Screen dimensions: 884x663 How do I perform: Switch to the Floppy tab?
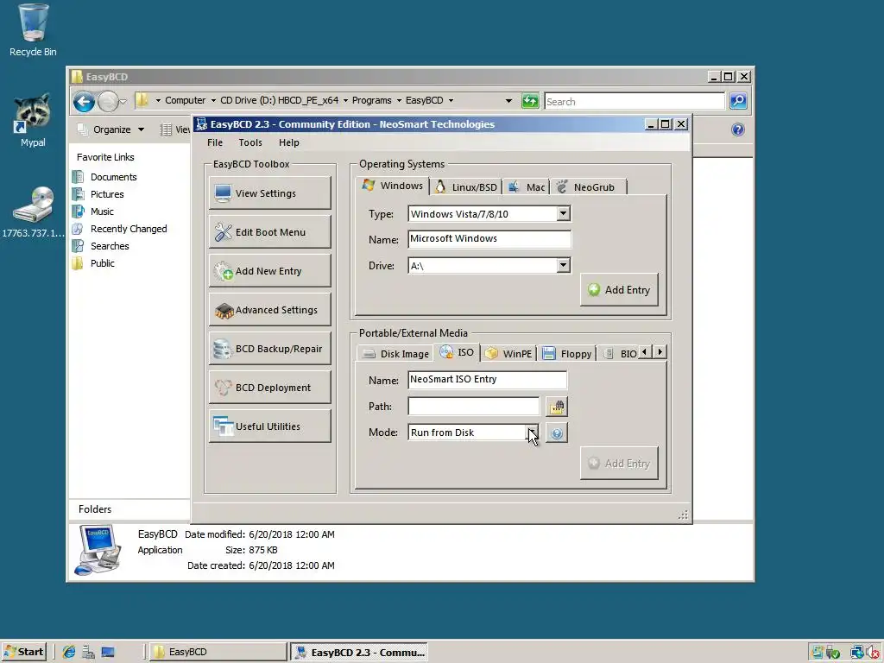pos(567,353)
